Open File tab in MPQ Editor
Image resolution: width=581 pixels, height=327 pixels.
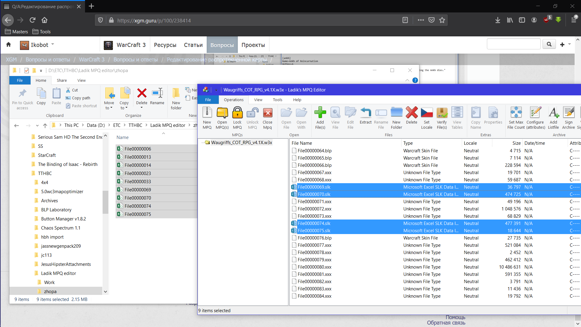208,100
